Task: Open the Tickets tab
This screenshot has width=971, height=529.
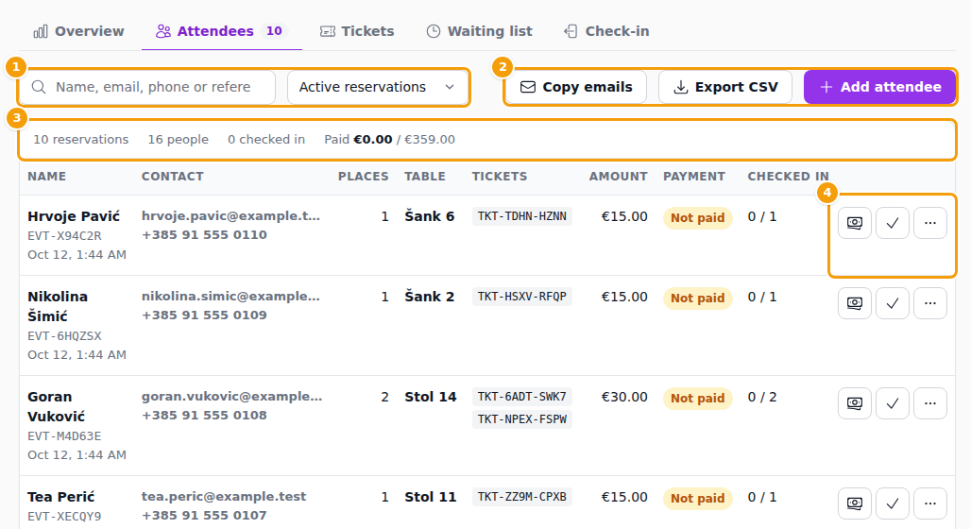Action: [357, 31]
